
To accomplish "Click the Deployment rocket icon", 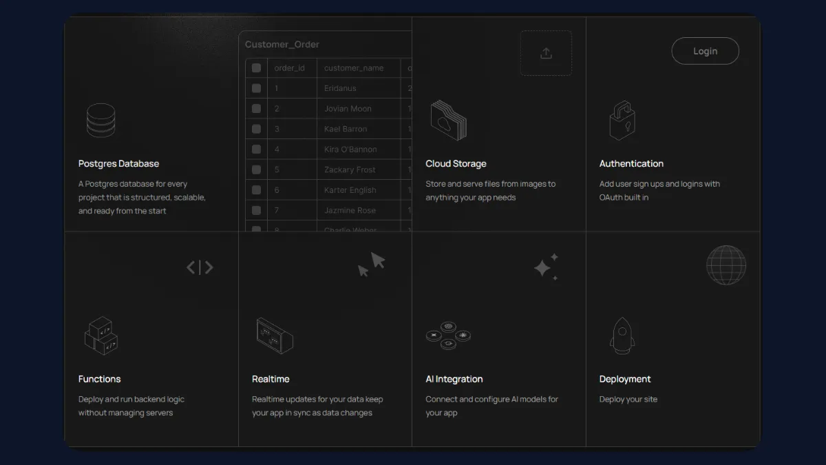I will pyautogui.click(x=622, y=335).
